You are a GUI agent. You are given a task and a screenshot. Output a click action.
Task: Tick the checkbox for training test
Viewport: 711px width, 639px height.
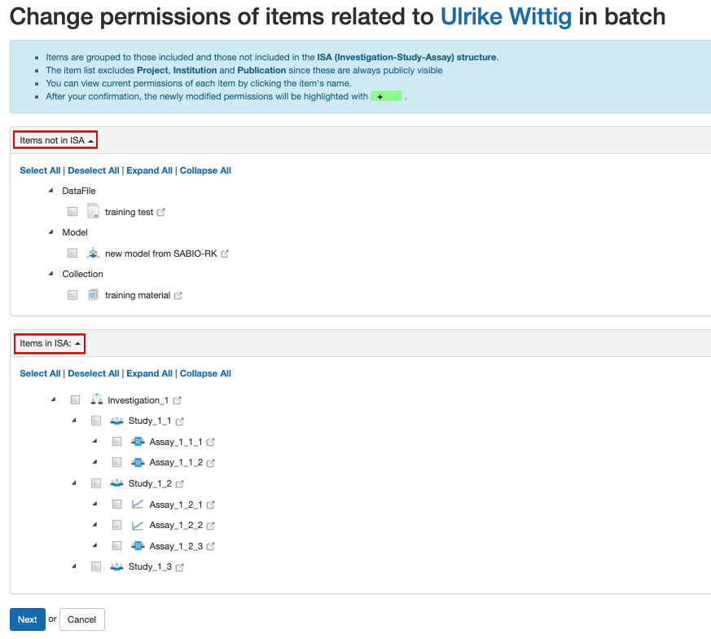point(72,212)
